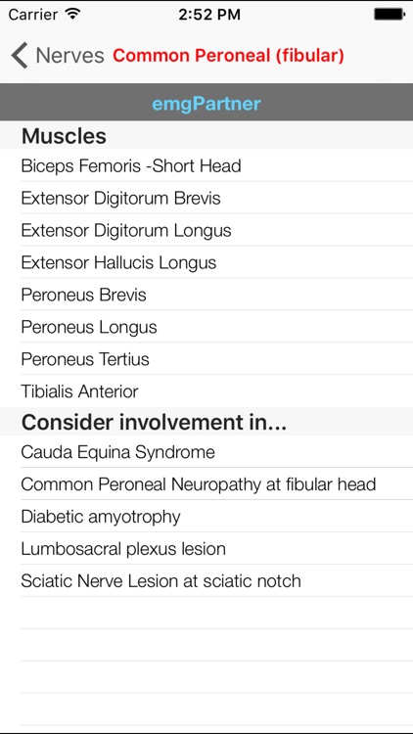The image size is (413, 734).
Task: Tap the Wi-Fi status icon
Action: click(x=72, y=14)
